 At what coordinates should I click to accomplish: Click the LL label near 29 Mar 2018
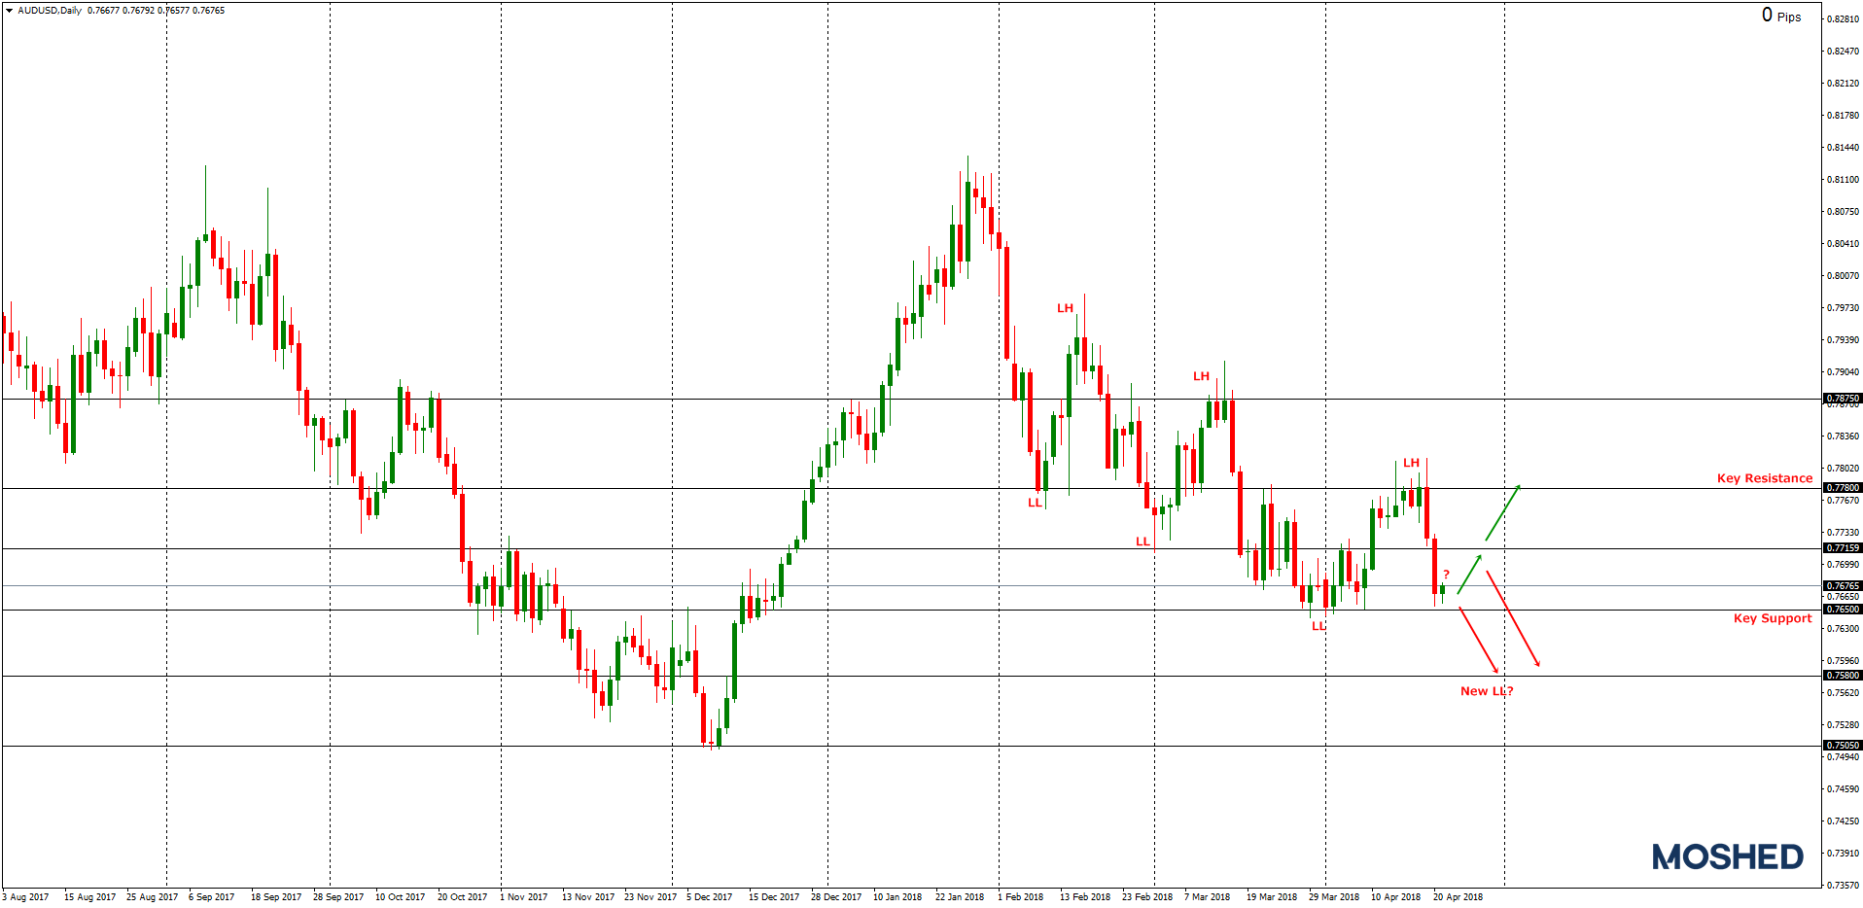click(1318, 627)
